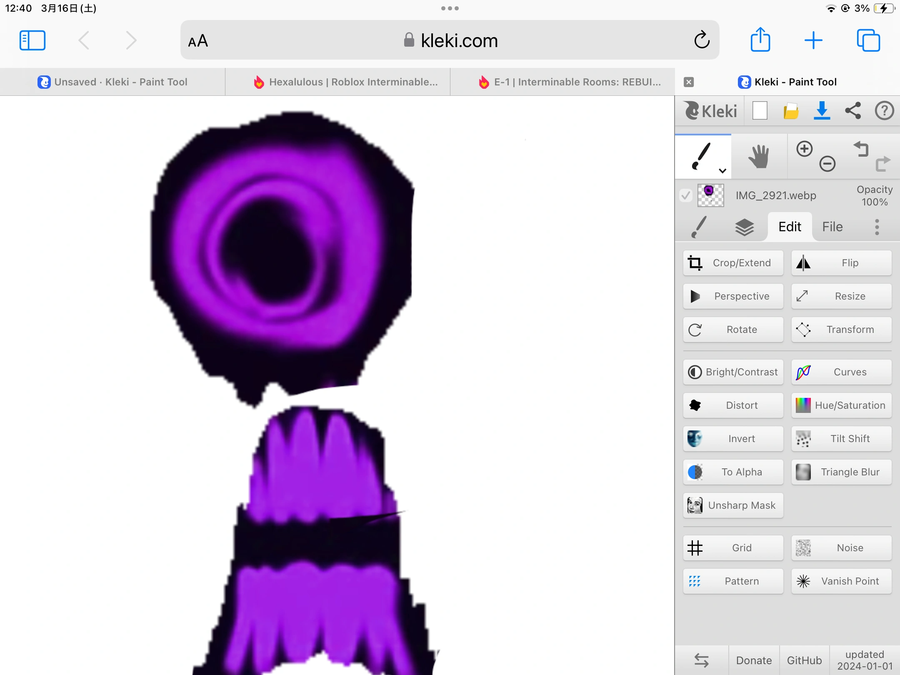Click the zoom out magnifier icon
This screenshot has height=675, width=900.
pyautogui.click(x=827, y=164)
